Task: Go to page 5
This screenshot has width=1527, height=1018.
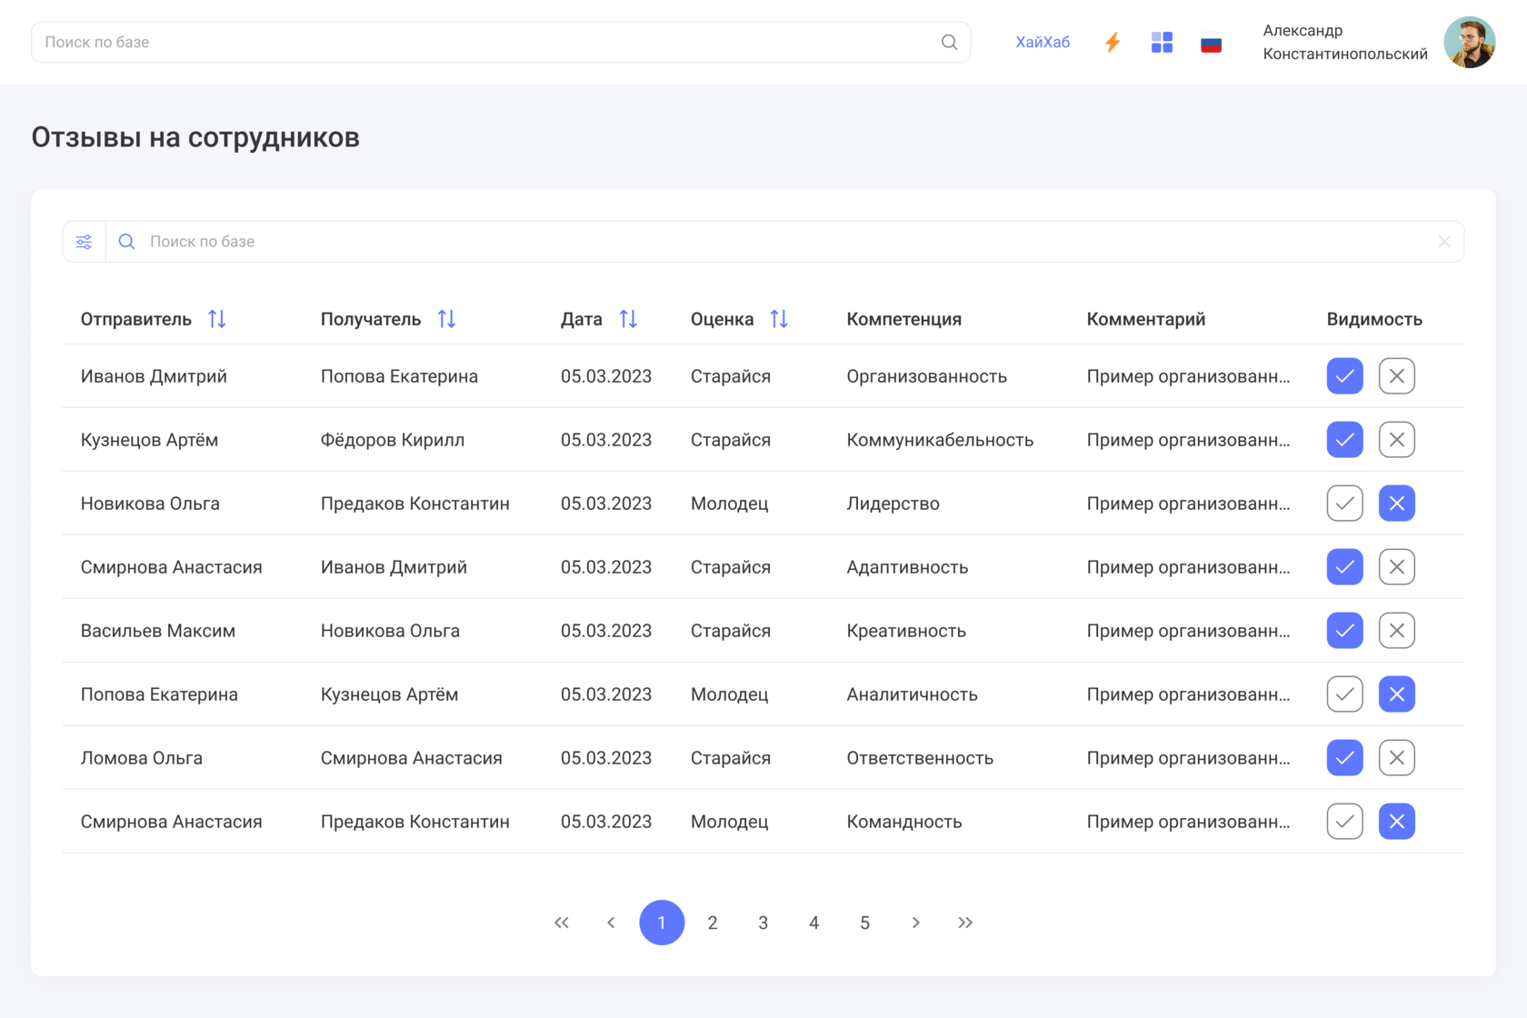Action: (865, 923)
